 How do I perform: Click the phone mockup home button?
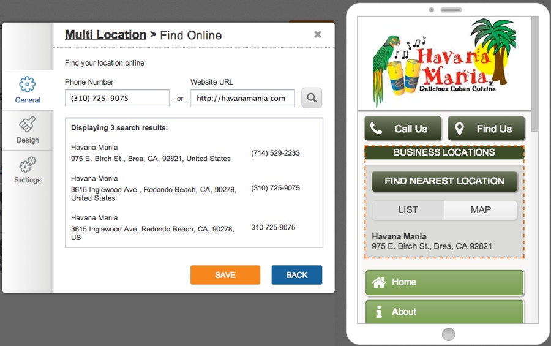448,334
